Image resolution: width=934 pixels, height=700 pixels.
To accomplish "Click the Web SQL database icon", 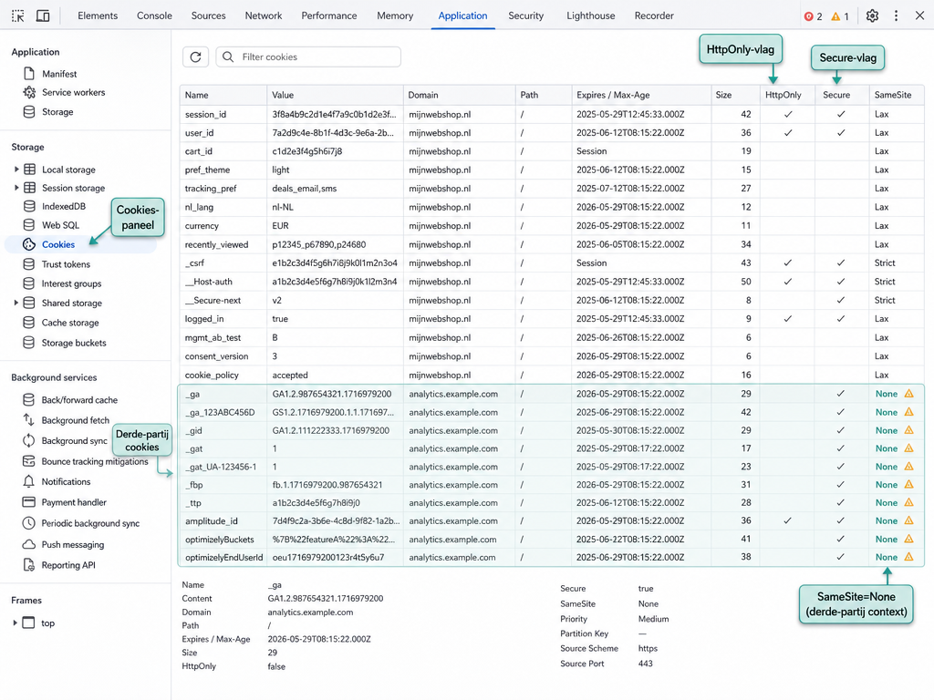I will 29,225.
